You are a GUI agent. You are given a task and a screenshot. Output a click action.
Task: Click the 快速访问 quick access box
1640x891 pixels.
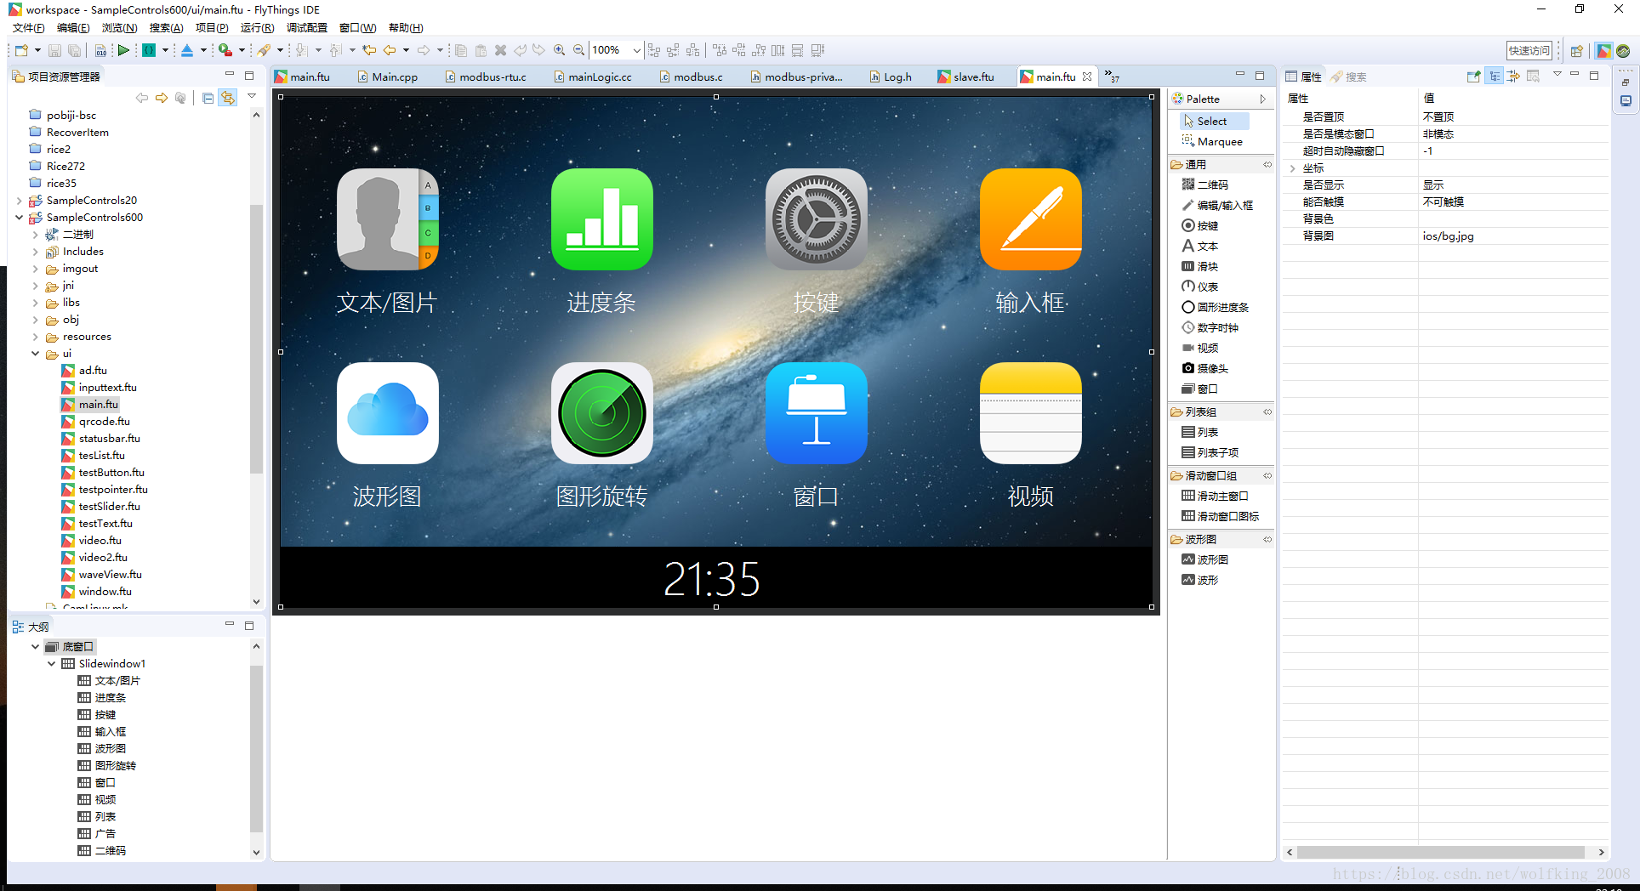click(1529, 51)
